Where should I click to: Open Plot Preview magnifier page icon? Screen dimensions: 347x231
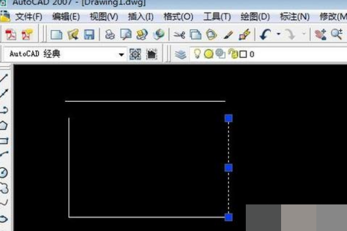(125, 35)
